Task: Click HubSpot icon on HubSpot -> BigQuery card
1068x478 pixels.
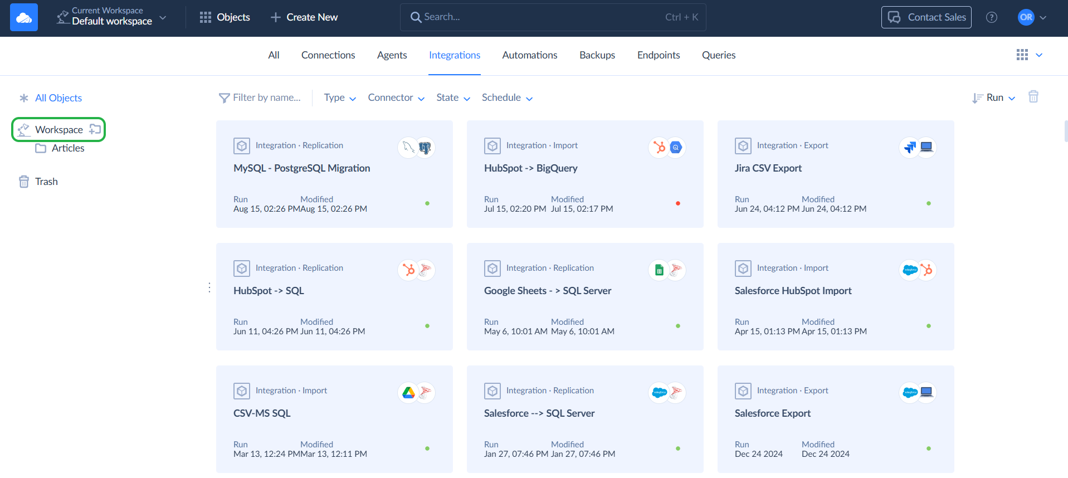Action: pos(659,148)
